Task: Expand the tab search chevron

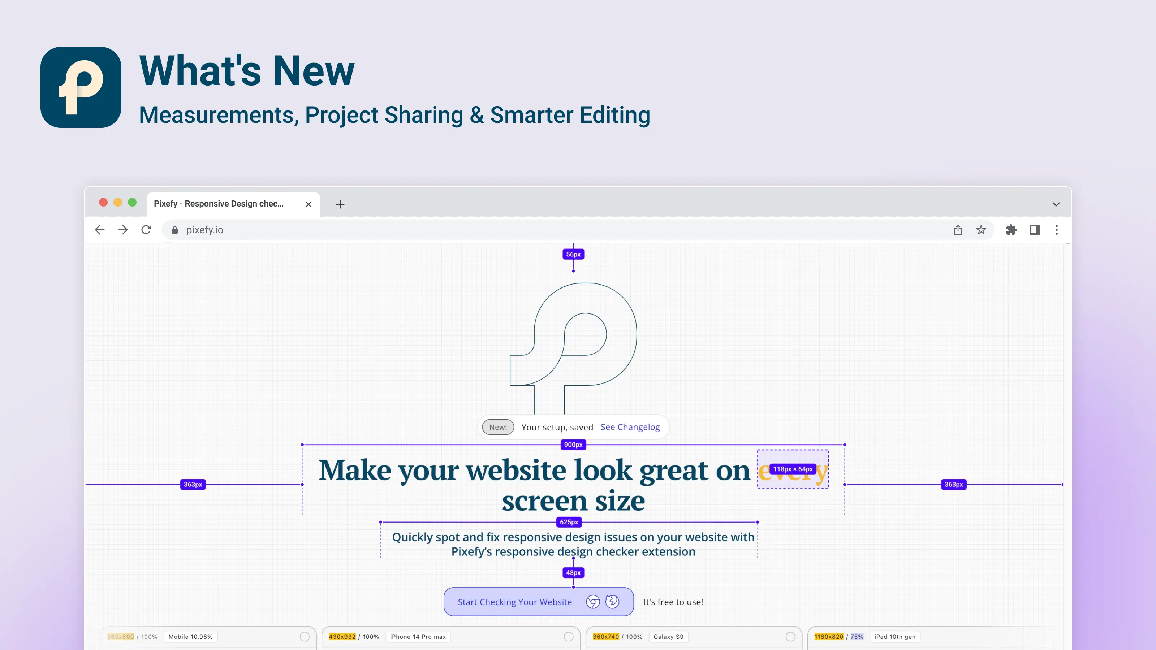Action: [x=1056, y=204]
